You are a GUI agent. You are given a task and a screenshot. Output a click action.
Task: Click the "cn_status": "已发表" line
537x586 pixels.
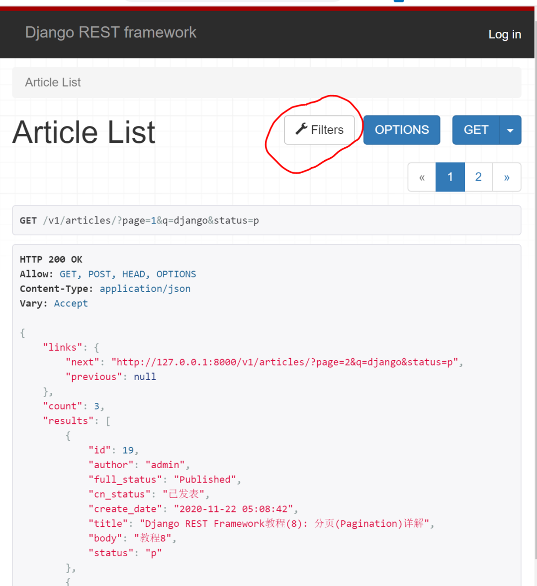[149, 494]
